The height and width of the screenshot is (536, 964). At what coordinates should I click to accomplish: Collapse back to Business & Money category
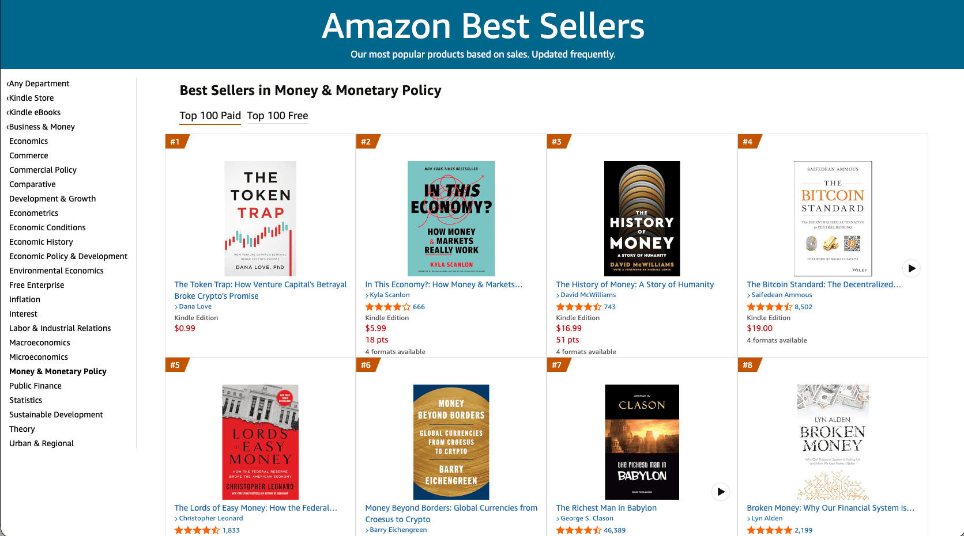[x=41, y=127]
